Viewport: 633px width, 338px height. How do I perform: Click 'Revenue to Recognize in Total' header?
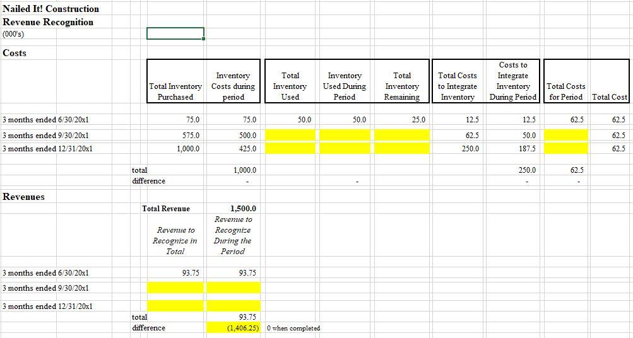[175, 241]
